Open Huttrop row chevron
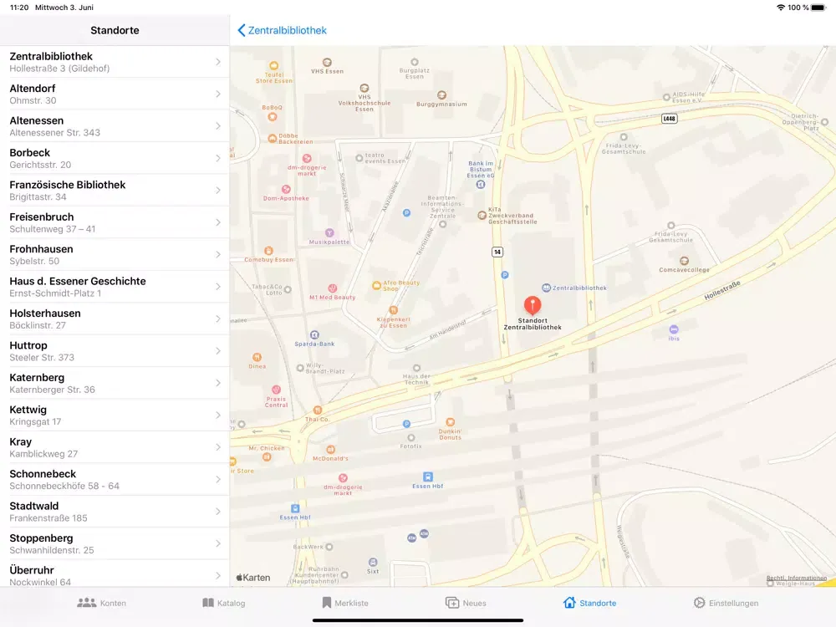 click(218, 351)
